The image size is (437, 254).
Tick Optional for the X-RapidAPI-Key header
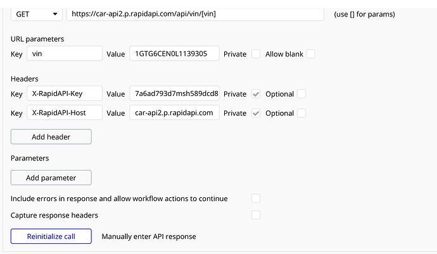tap(301, 94)
